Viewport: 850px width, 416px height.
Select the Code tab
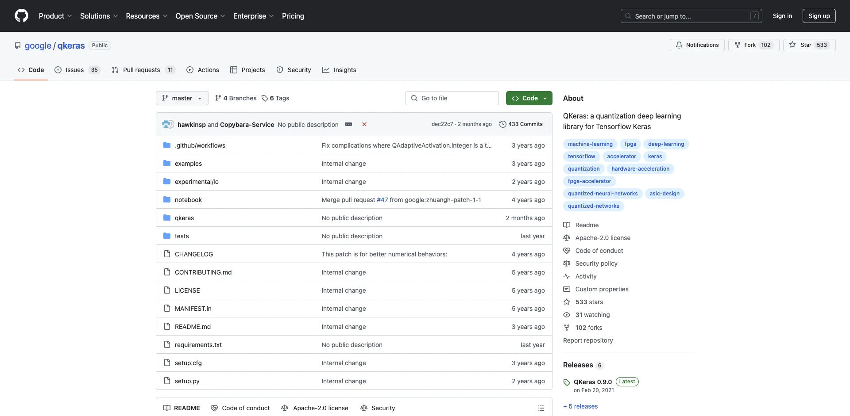point(31,70)
